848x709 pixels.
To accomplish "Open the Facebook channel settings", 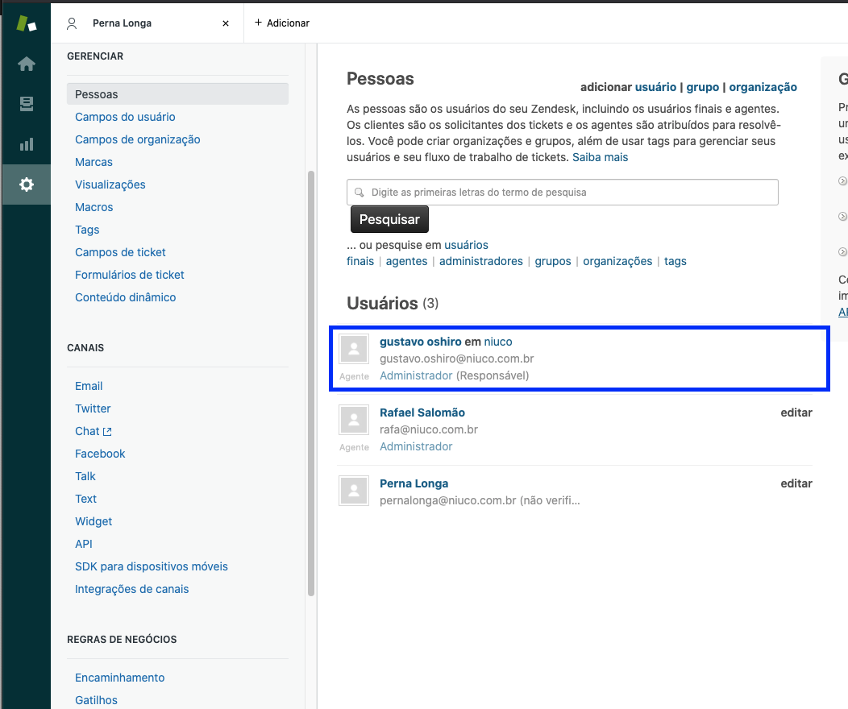I will click(100, 454).
